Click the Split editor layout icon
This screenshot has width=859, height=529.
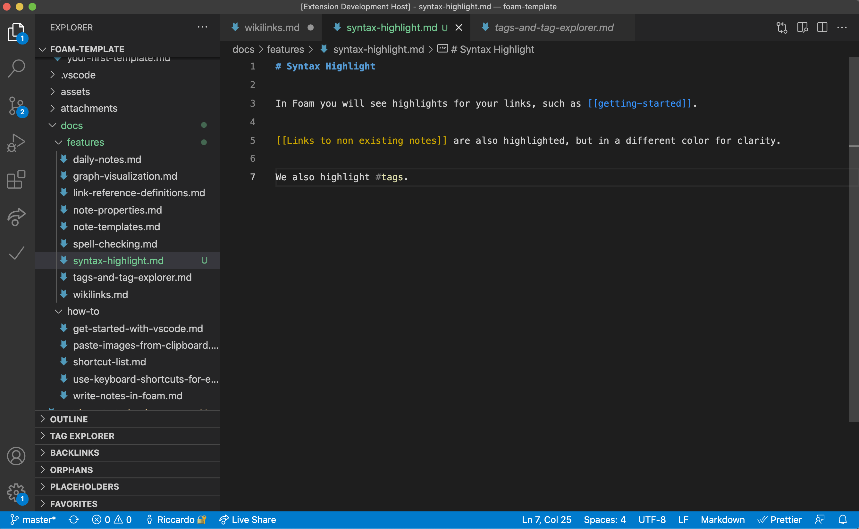(822, 27)
